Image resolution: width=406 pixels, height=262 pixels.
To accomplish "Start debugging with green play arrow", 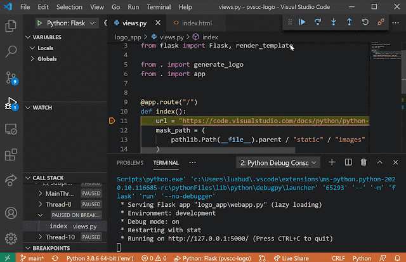I will (39, 23).
